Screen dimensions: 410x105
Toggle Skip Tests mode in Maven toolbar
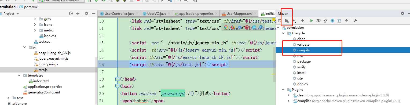332,21
